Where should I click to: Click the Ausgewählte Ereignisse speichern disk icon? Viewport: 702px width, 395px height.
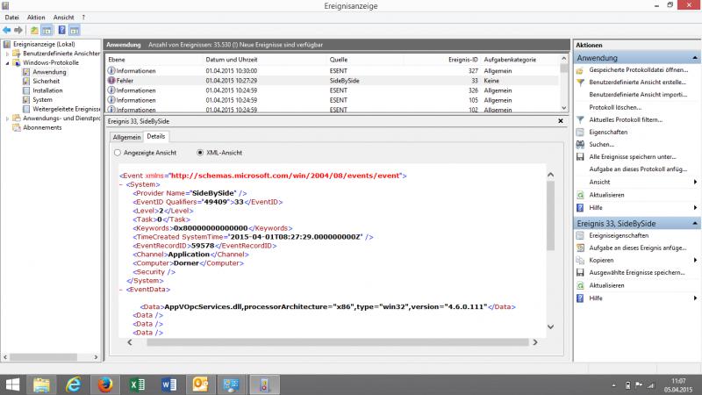580,272
